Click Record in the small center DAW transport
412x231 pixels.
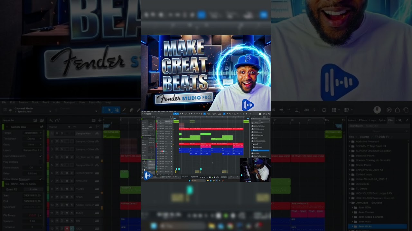click(x=215, y=177)
